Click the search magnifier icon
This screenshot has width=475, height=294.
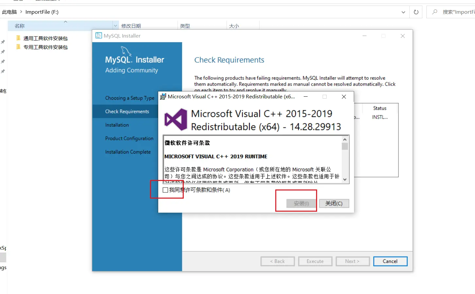point(434,12)
